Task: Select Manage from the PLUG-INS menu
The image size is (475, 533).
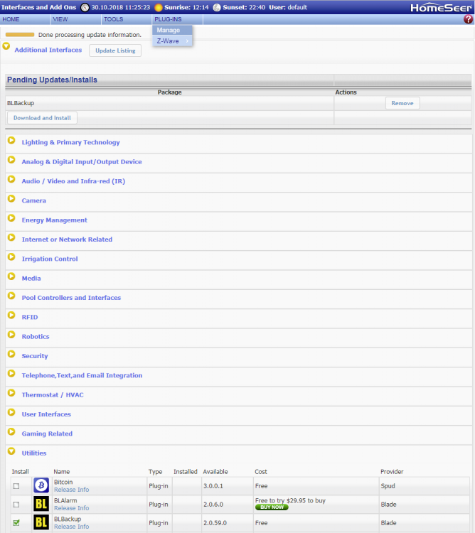Action: [x=169, y=31]
